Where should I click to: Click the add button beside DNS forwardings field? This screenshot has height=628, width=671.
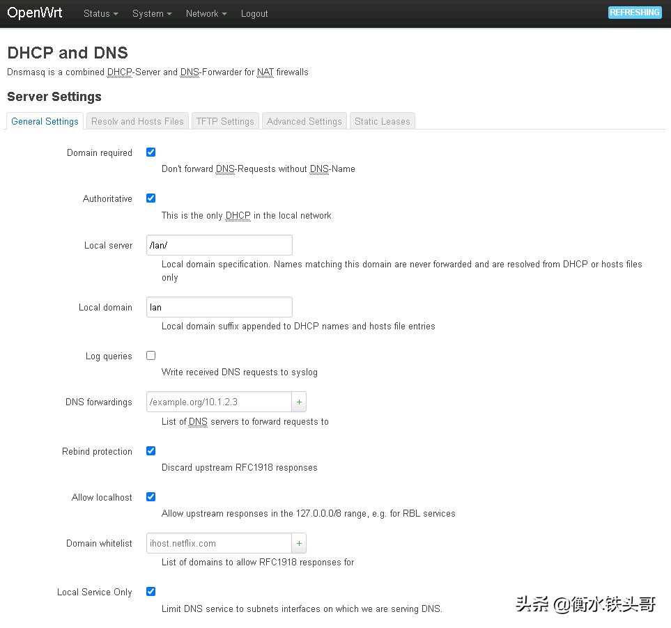pyautogui.click(x=299, y=402)
